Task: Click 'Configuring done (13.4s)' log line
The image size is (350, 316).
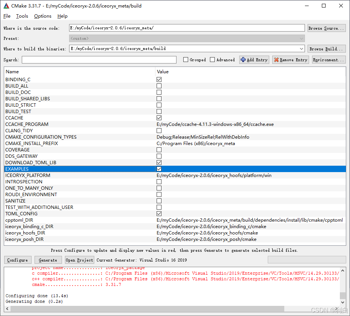Action: [37, 296]
